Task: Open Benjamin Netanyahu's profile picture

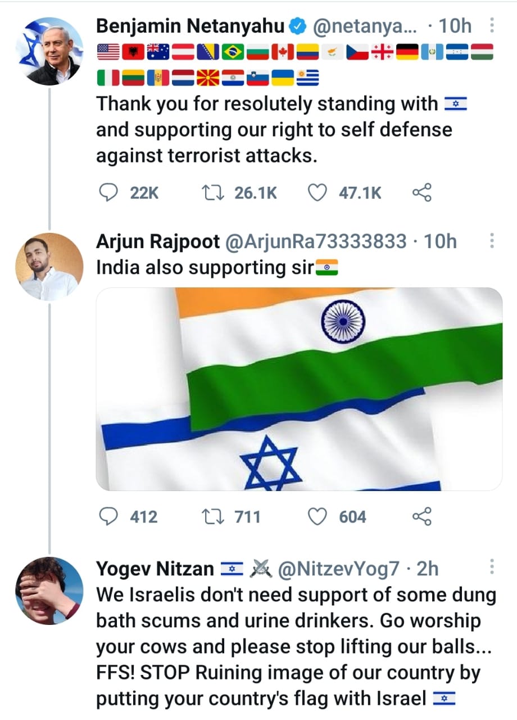Action: (49, 51)
